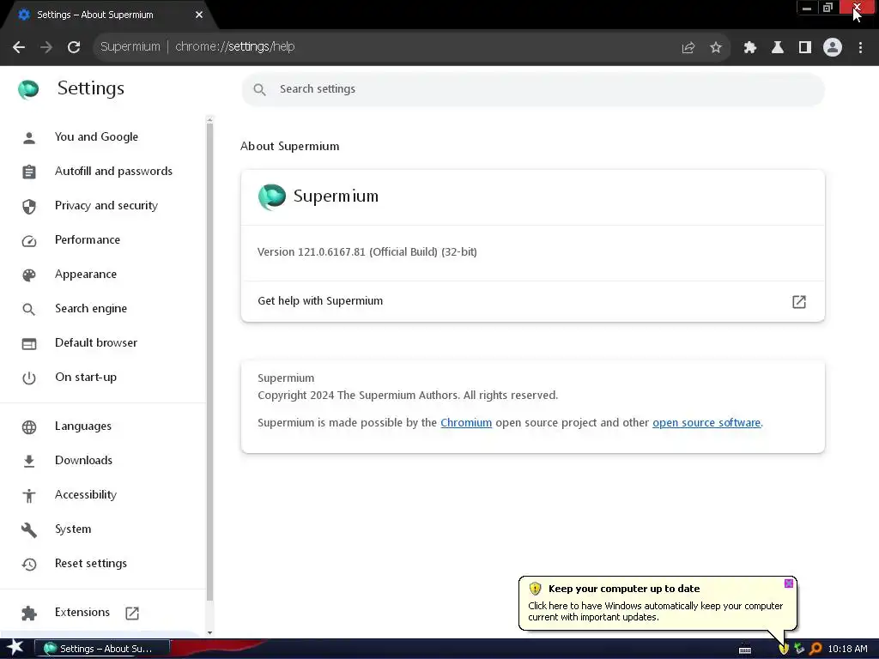The height and width of the screenshot is (659, 879).
Task: Click the puzzle icon beside sidebar Extensions
Action: [29, 614]
